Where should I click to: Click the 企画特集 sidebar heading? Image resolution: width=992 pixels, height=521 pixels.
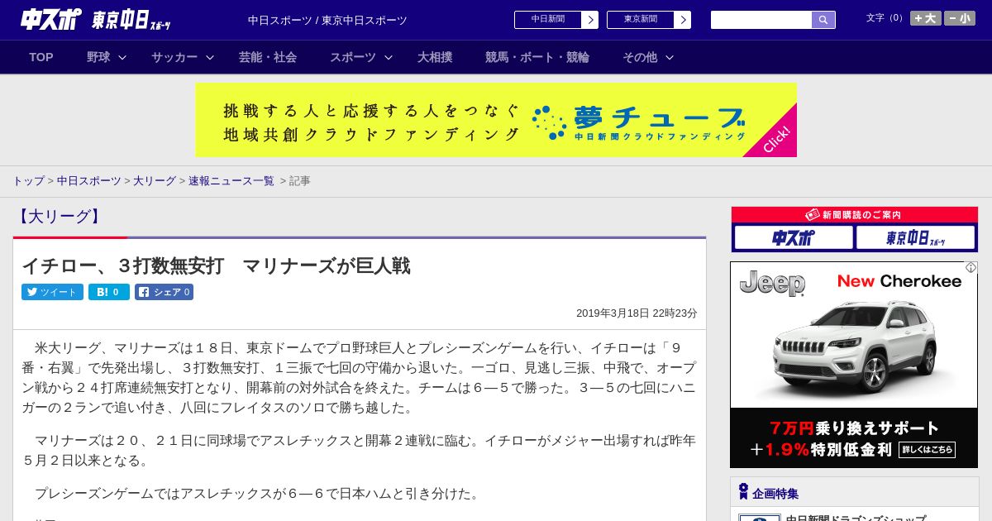coord(775,494)
